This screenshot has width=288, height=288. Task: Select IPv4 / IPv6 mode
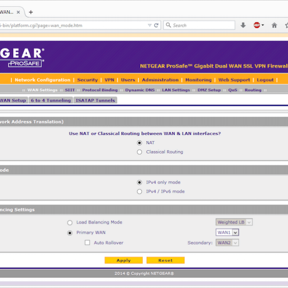coord(139,192)
